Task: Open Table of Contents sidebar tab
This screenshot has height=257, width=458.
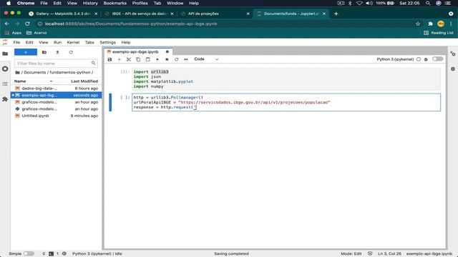Action: (5, 84)
